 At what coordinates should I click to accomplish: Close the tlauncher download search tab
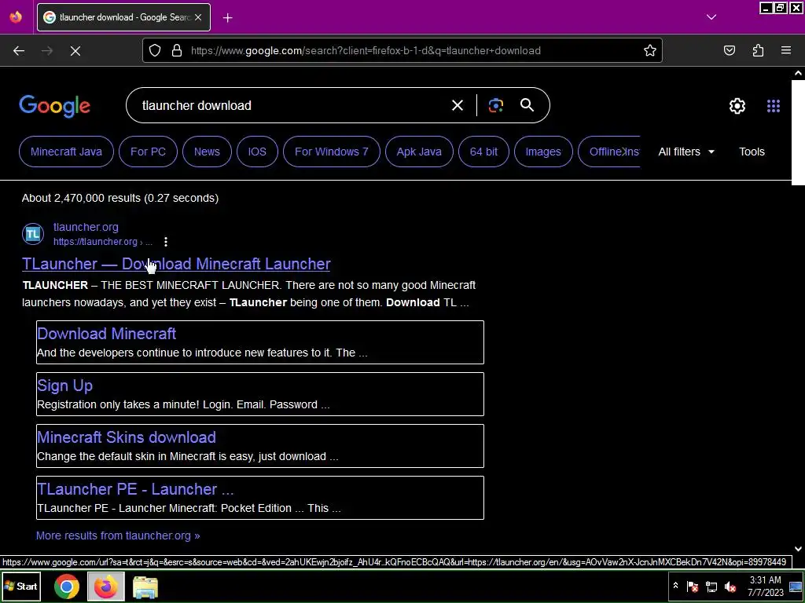coord(198,17)
